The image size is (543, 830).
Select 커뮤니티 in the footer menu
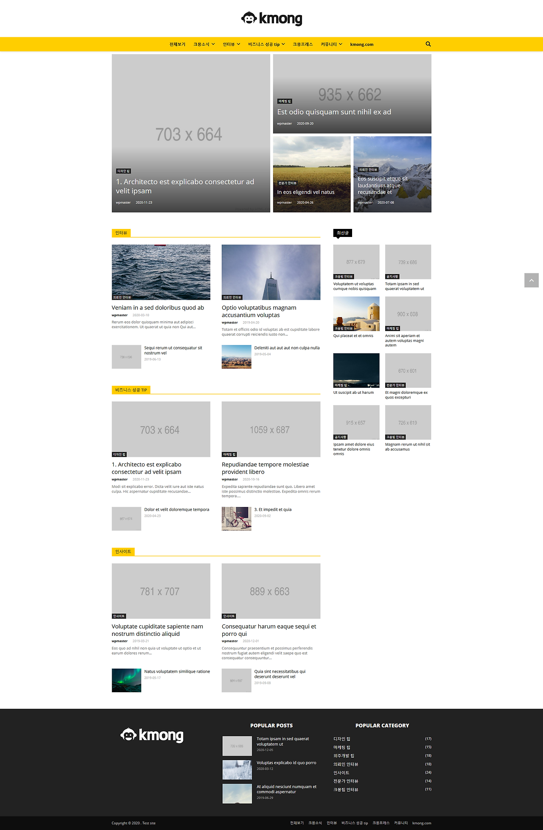click(401, 823)
